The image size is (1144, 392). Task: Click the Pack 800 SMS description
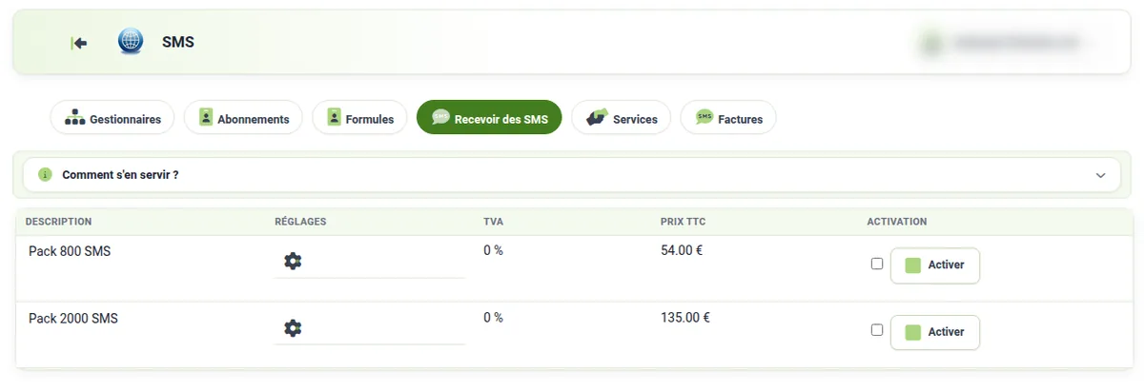(x=70, y=251)
